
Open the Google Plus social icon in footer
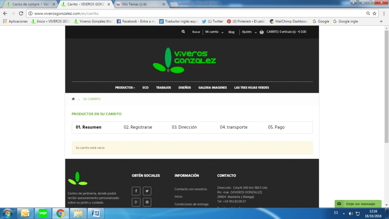136,202
